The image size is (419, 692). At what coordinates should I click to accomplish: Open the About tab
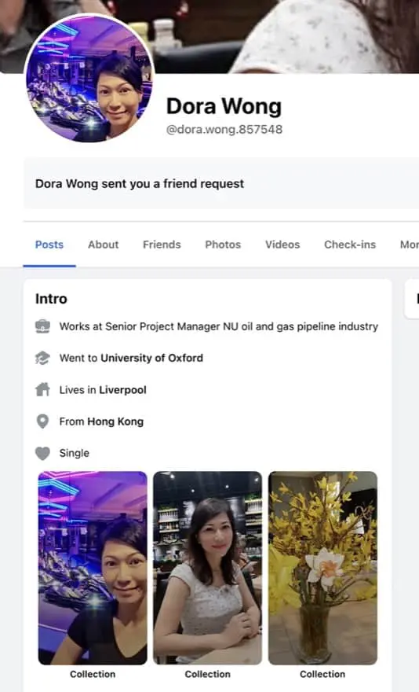click(x=103, y=245)
